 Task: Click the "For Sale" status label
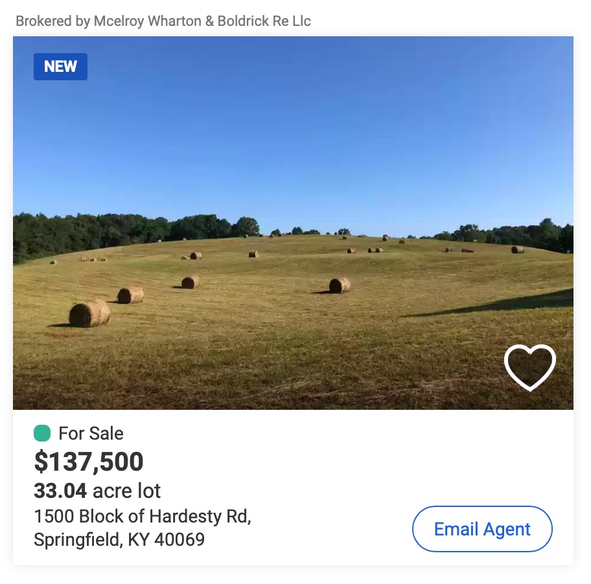pos(91,433)
